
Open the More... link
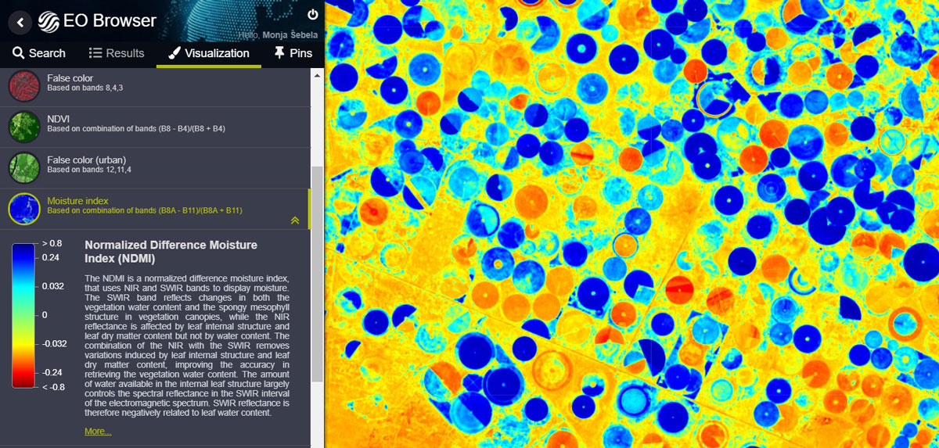(98, 431)
